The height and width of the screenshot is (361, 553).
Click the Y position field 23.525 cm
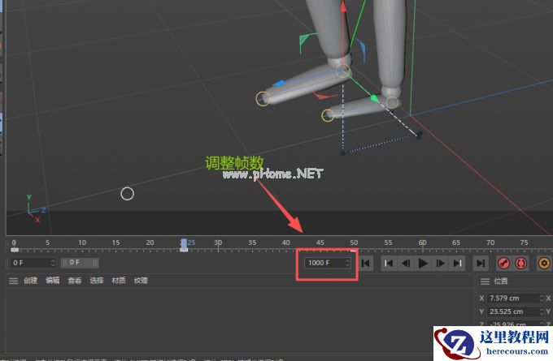point(513,312)
